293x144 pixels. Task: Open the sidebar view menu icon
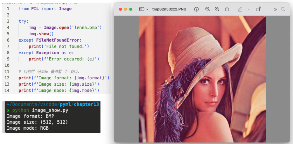click(x=142, y=9)
